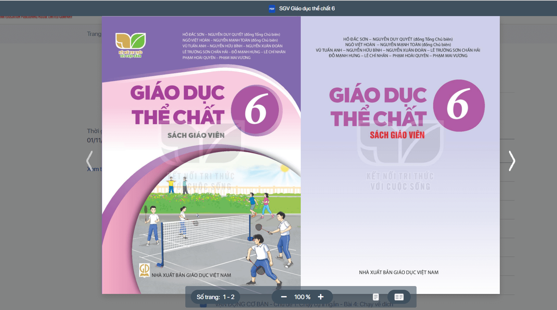The image size is (557, 310).
Task: Go to the next page with right arrow
Action: tap(512, 160)
